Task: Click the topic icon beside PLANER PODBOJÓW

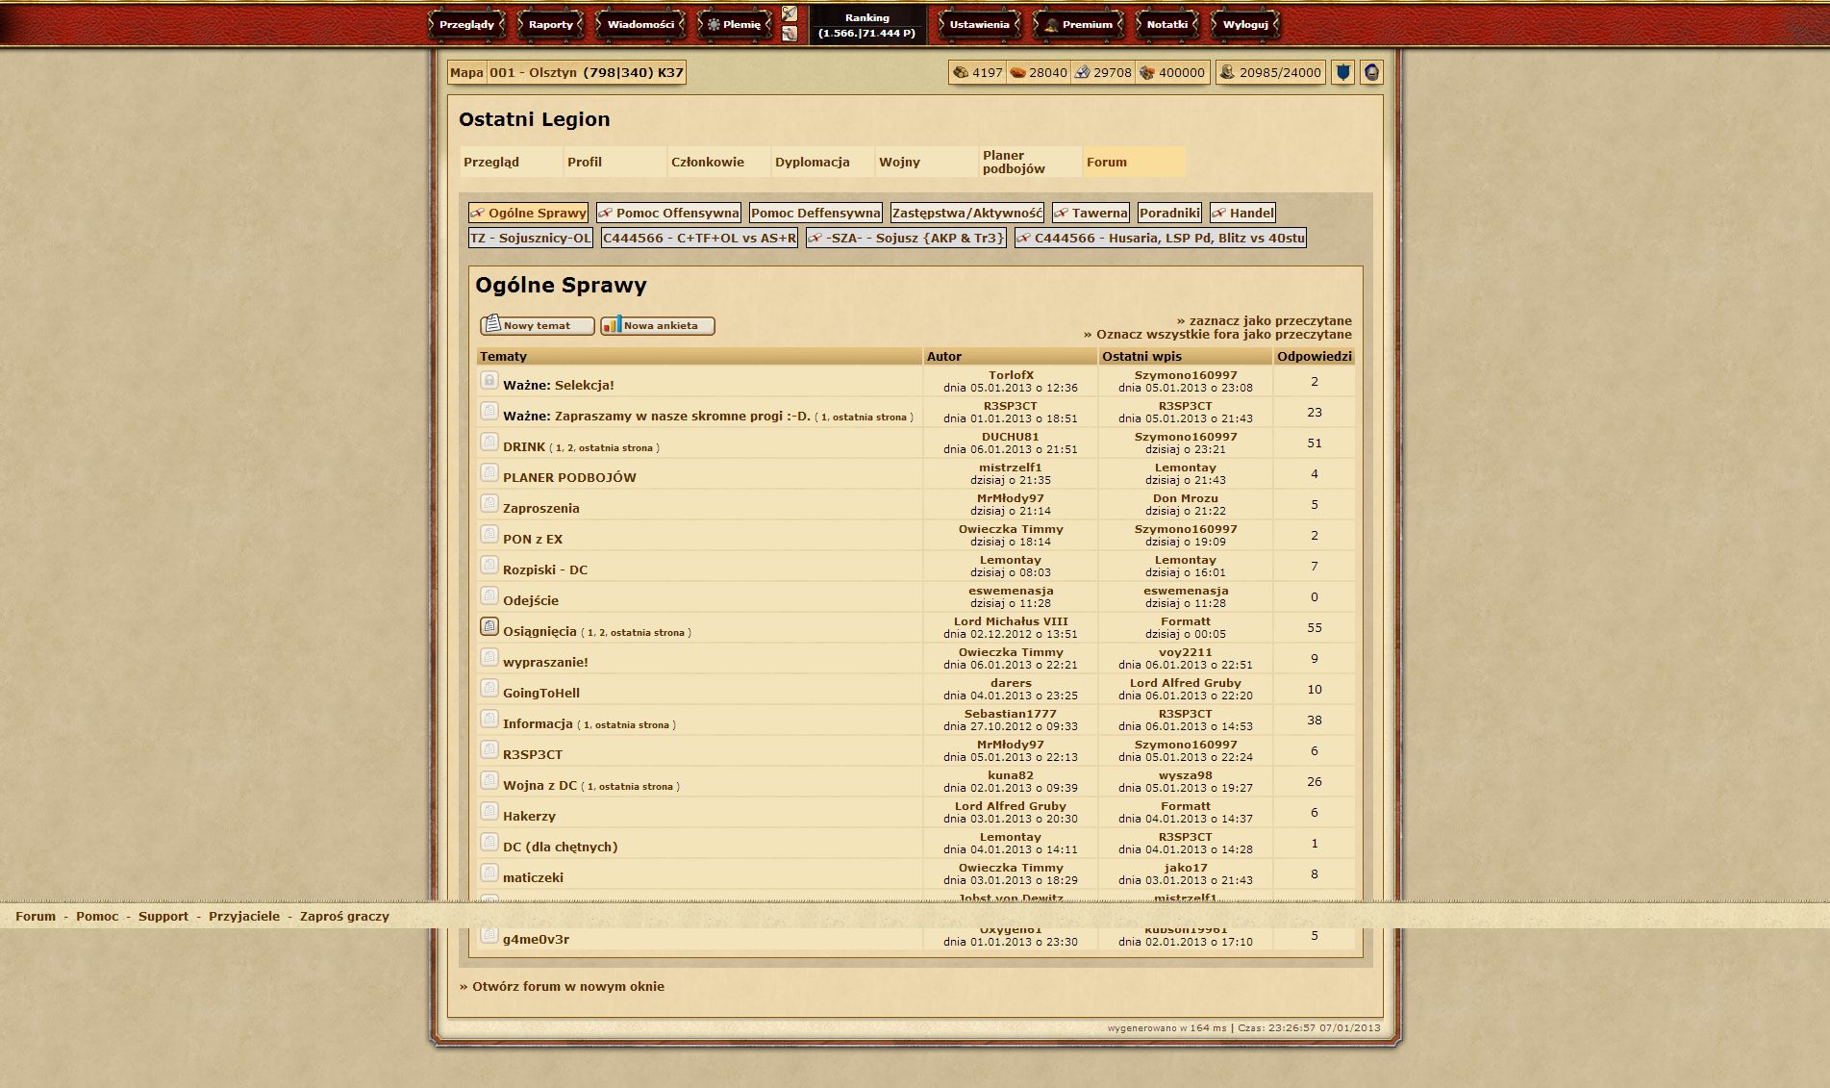Action: [489, 473]
